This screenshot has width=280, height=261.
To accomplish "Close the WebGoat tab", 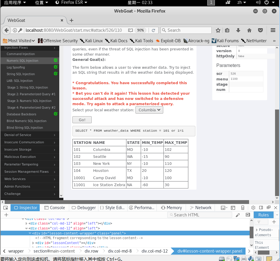I will point(62,20).
